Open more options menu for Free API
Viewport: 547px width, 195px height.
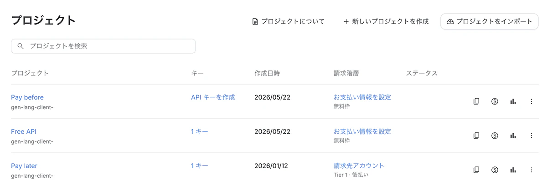[531, 135]
